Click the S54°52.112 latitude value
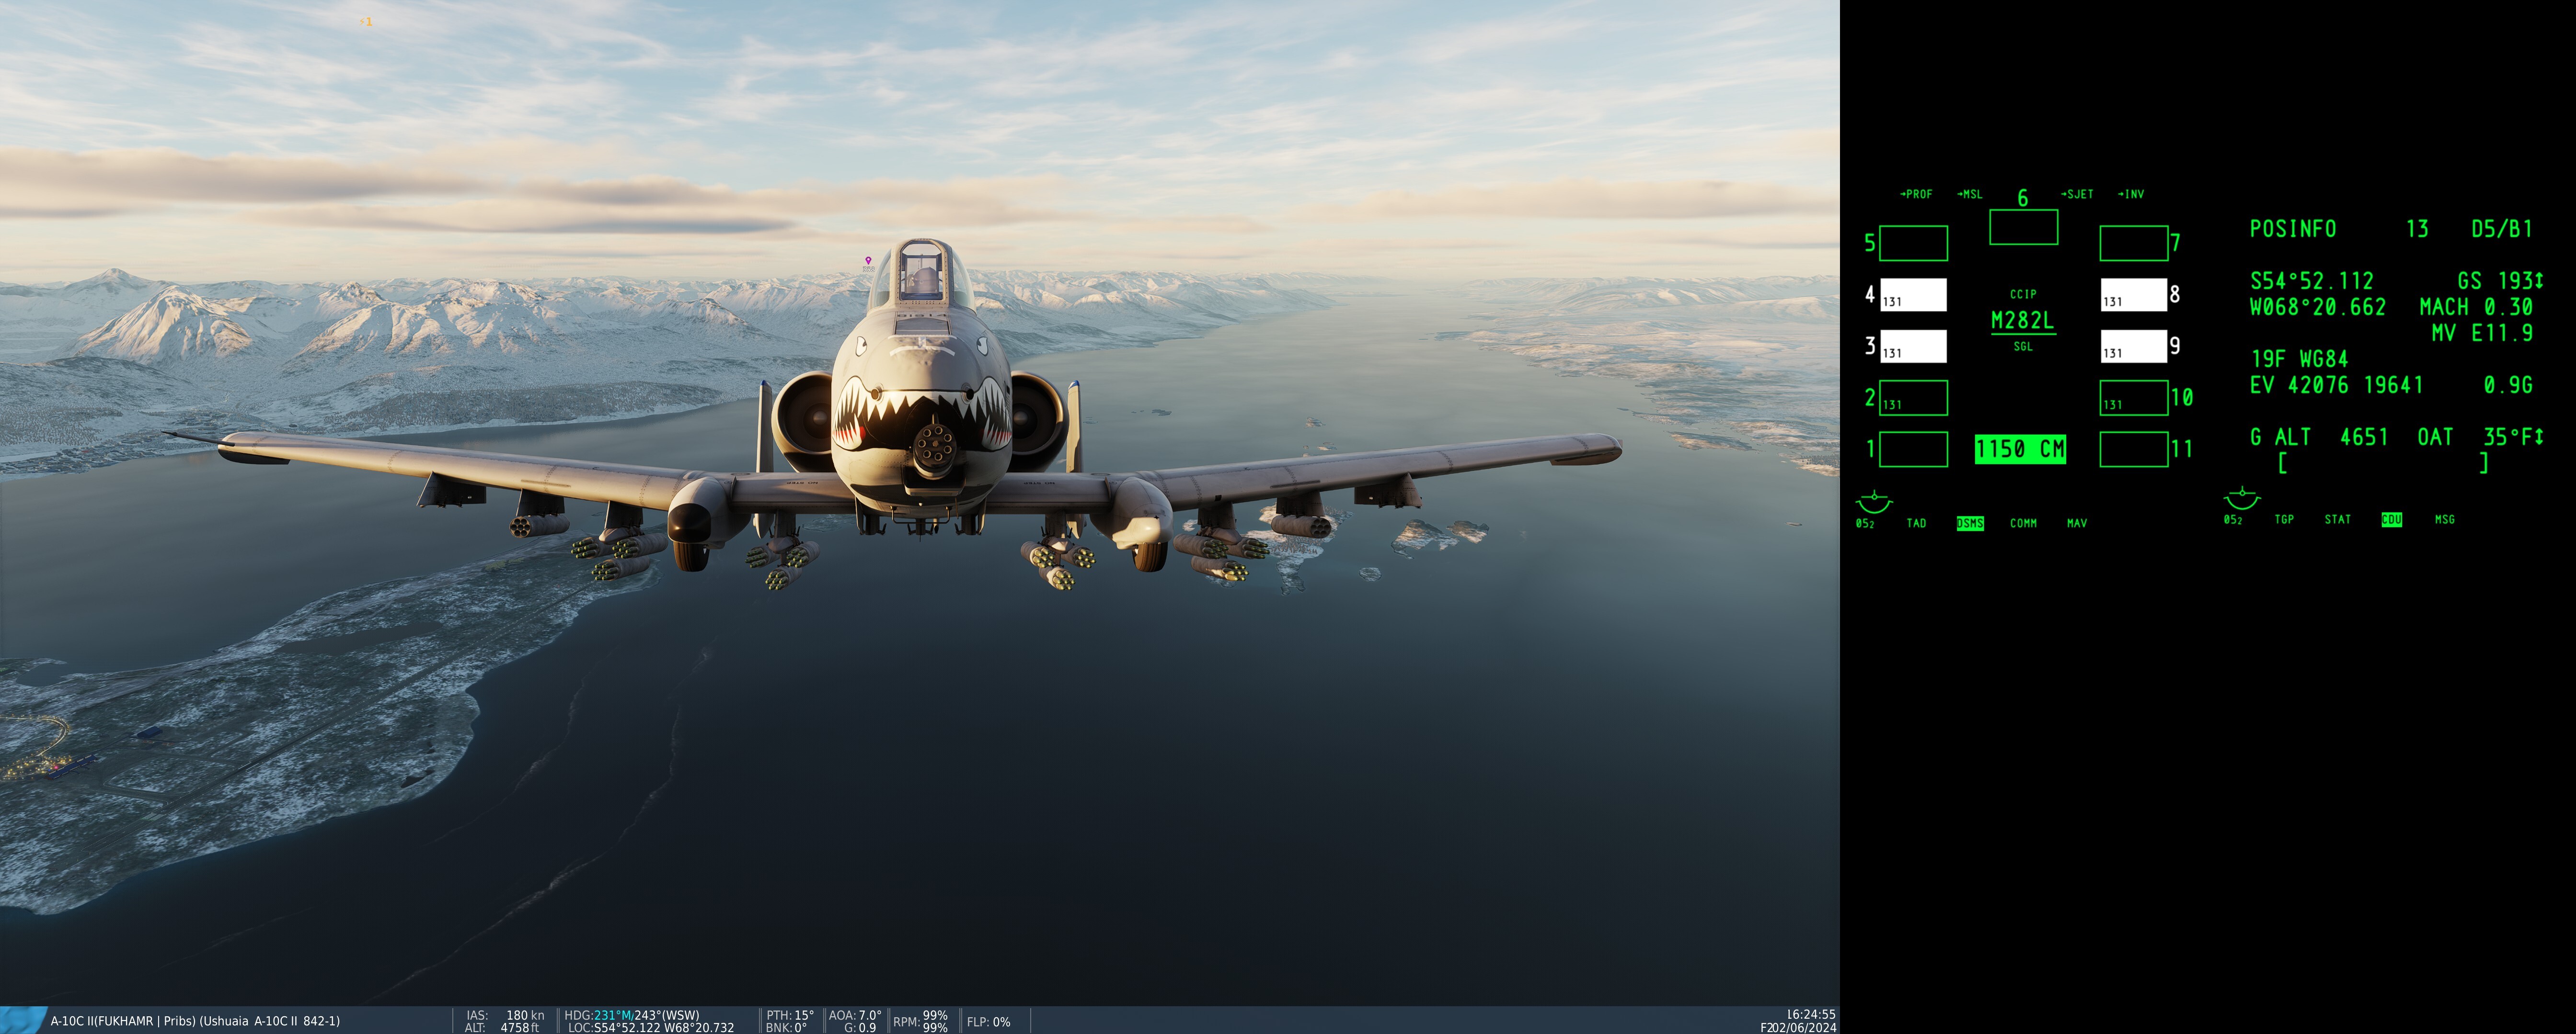Screen dimensions: 2576x1034 coord(2312,281)
